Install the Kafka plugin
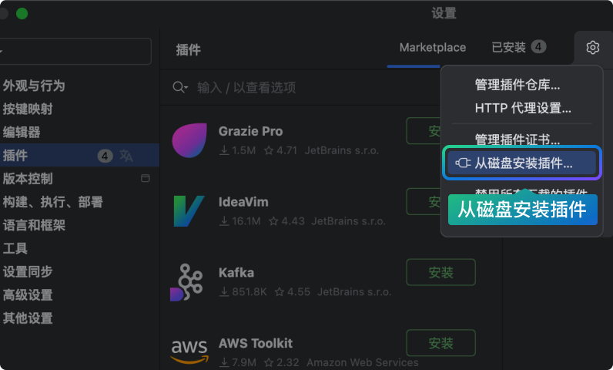The width and height of the screenshot is (613, 370). 440,272
